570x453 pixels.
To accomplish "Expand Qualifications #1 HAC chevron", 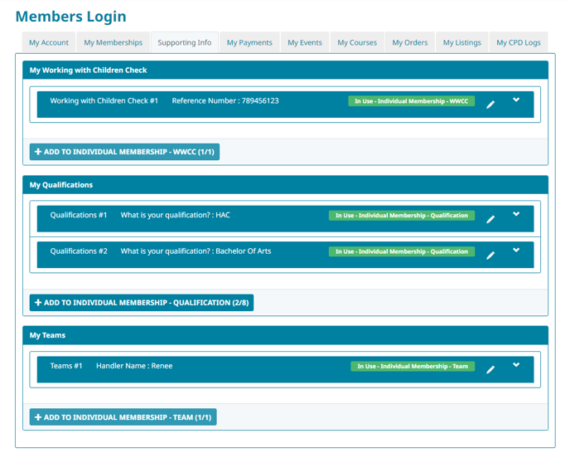I will point(516,214).
